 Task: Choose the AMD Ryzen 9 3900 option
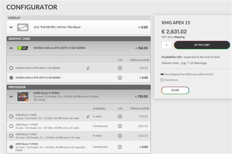(11, 136)
